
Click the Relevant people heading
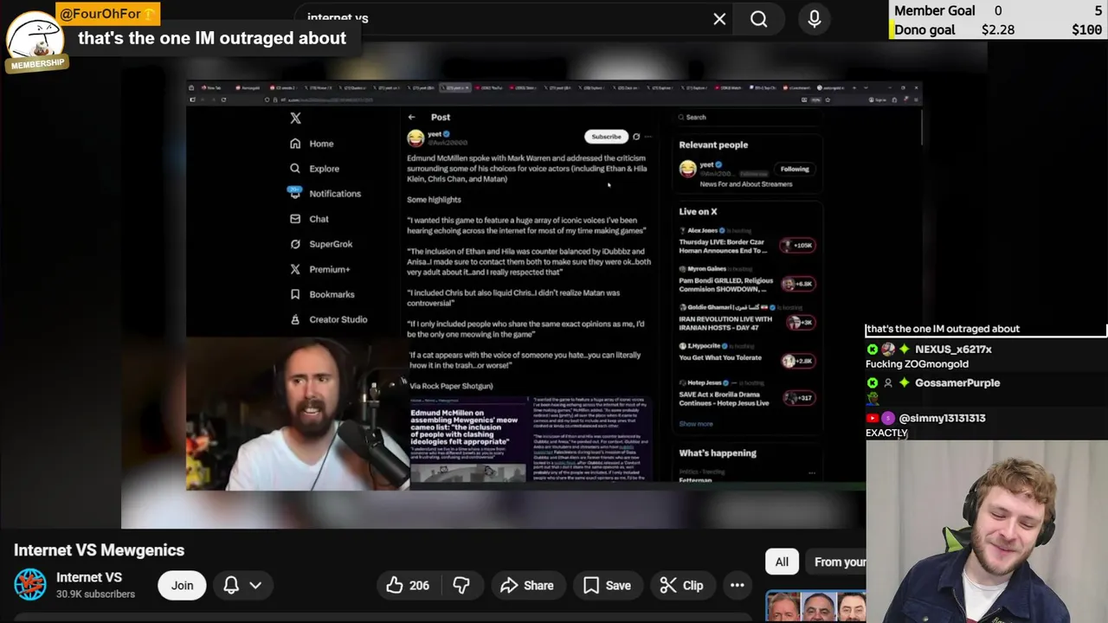[713, 145]
